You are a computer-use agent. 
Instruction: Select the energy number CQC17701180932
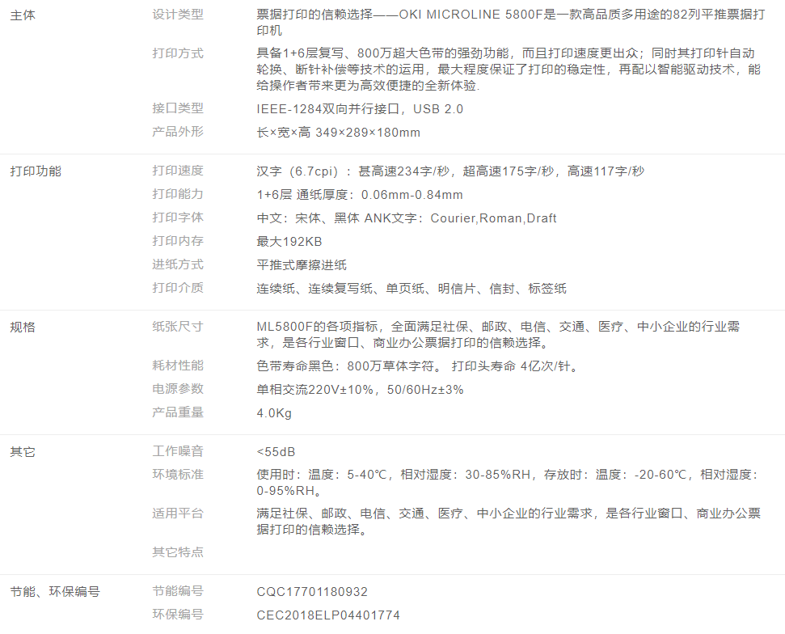[x=312, y=592]
